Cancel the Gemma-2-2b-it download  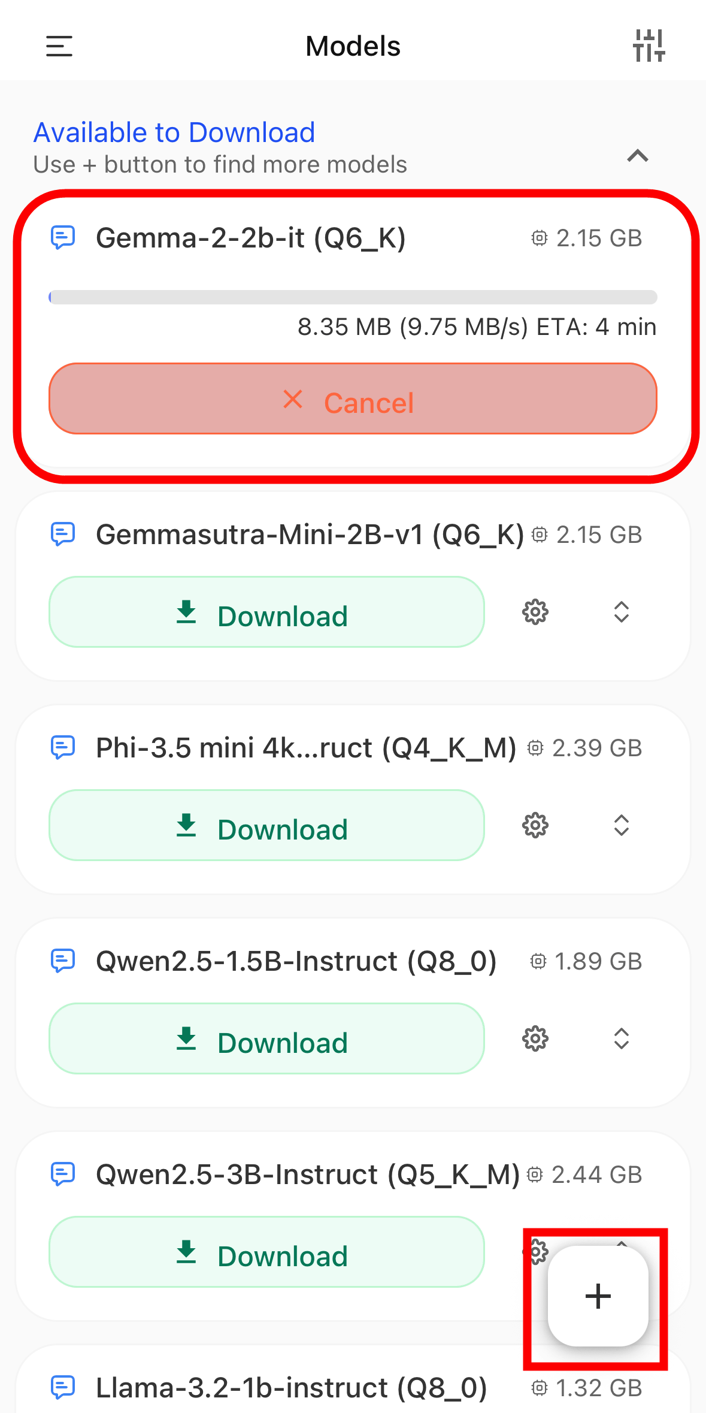tap(353, 398)
